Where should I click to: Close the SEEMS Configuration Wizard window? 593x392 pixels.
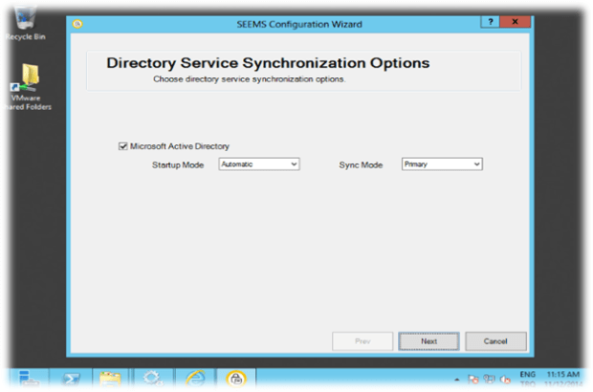click(516, 22)
